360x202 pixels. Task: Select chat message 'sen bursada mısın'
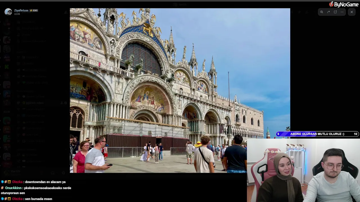[x=39, y=199]
